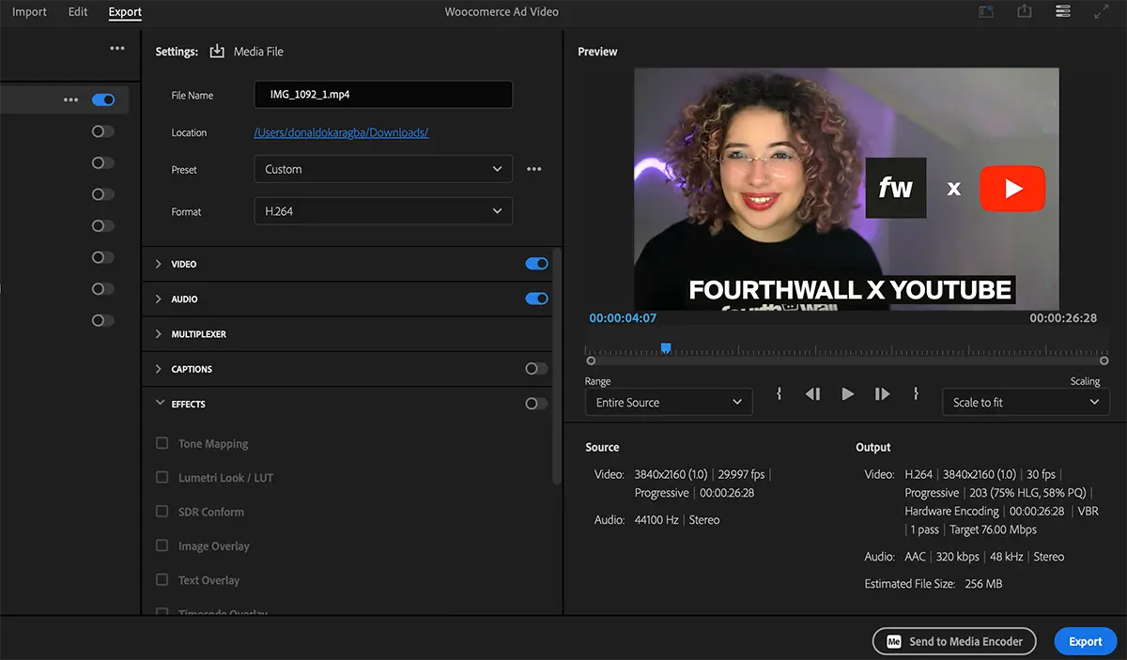Switch to the Import tab

[29, 12]
